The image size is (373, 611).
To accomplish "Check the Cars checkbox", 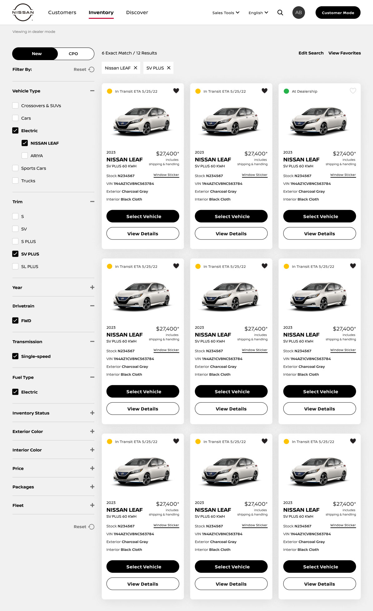I will coord(15,118).
